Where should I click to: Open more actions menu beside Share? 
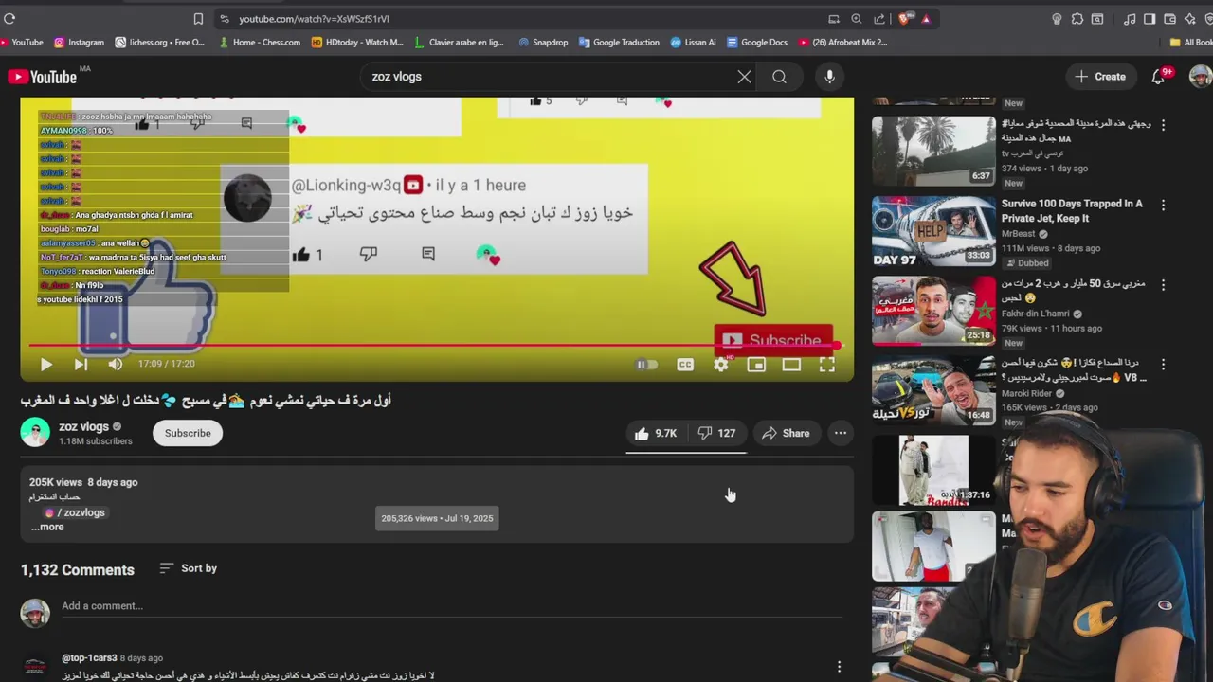coord(840,433)
